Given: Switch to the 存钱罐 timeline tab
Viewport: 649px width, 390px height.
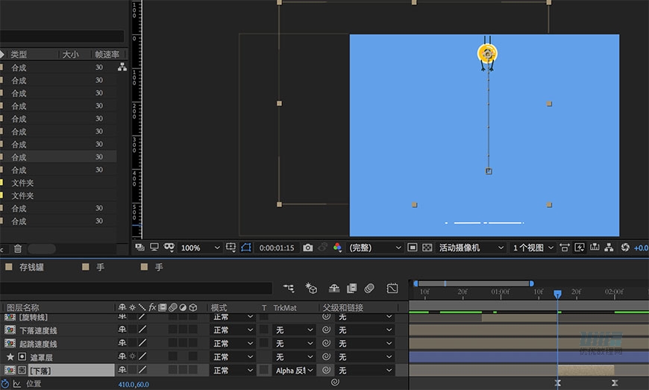Looking at the screenshot, I should (x=33, y=267).
